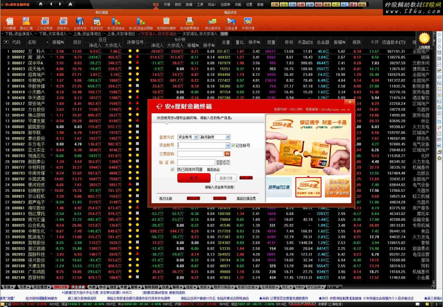Screen dimensions: 443x307
Task: Expand the 资金帐号 login method dropdown
Action: point(196,137)
